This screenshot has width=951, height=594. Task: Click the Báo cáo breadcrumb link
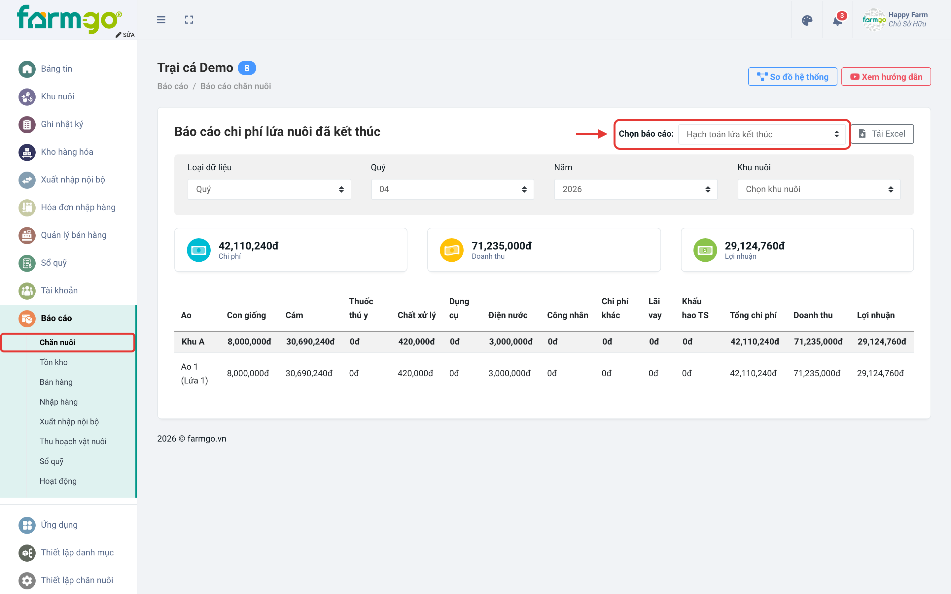(172, 86)
